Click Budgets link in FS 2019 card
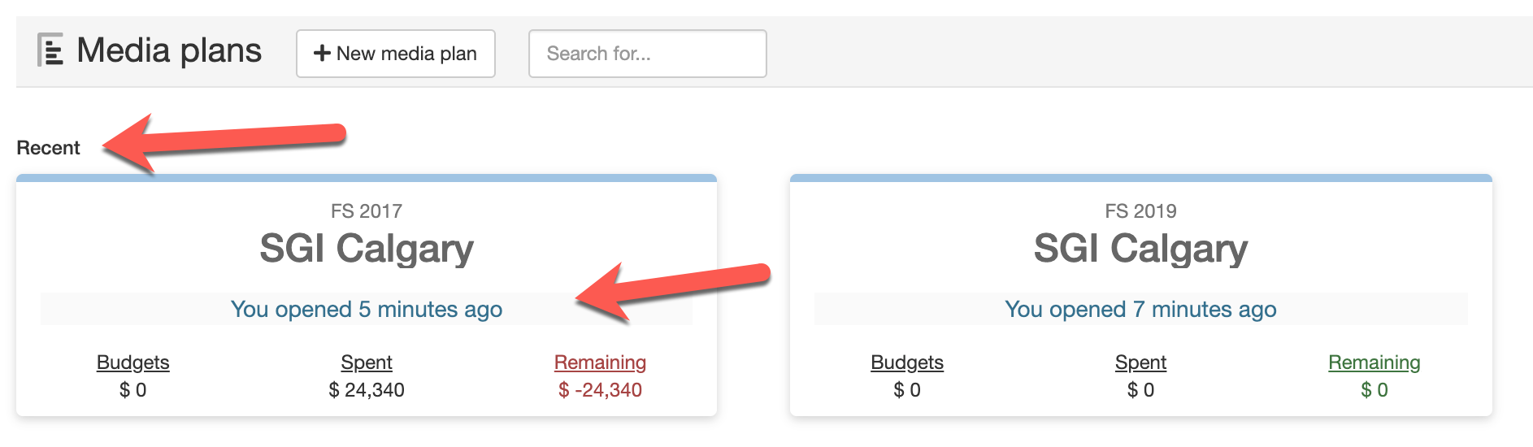Image resolution: width=1533 pixels, height=447 pixels. (907, 362)
